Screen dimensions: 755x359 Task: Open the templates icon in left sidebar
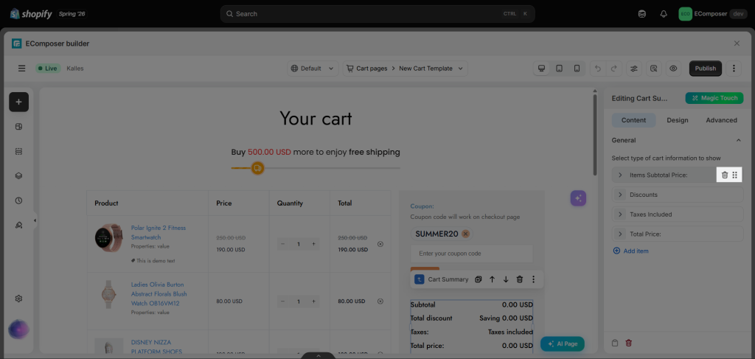(x=18, y=151)
